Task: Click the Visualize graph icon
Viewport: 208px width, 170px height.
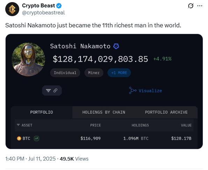Action: 132,90
